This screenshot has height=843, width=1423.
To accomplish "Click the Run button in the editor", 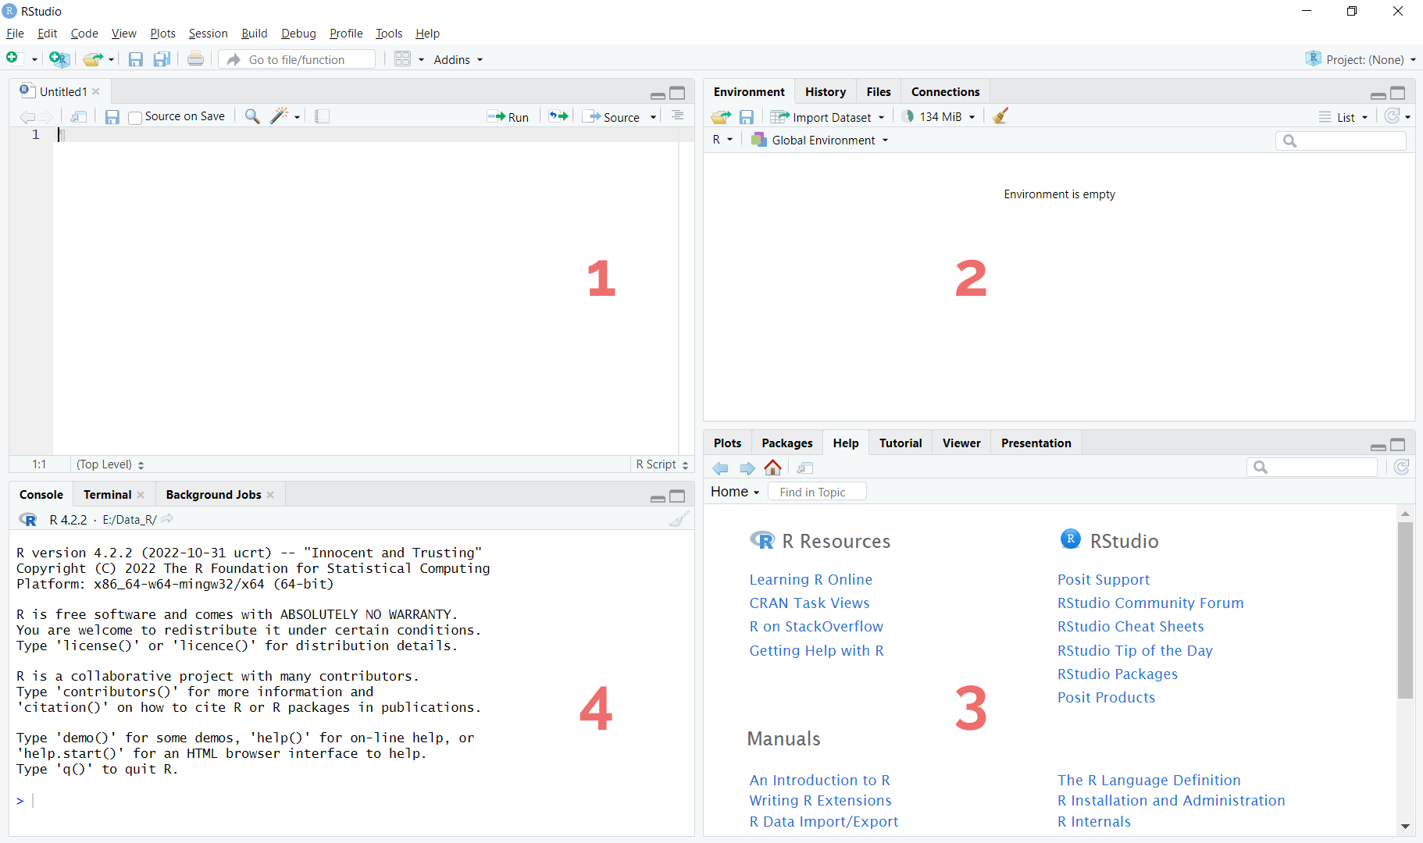I will tap(508, 117).
